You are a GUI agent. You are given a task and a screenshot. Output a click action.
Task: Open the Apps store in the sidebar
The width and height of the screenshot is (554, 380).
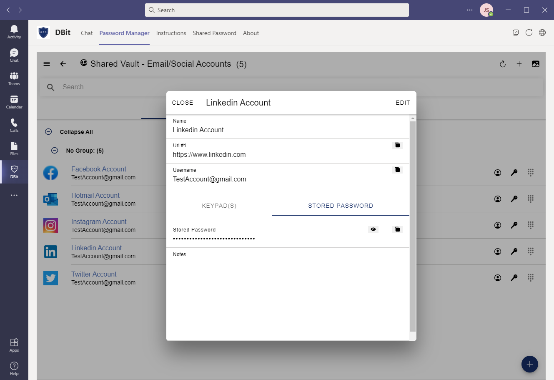(x=14, y=345)
